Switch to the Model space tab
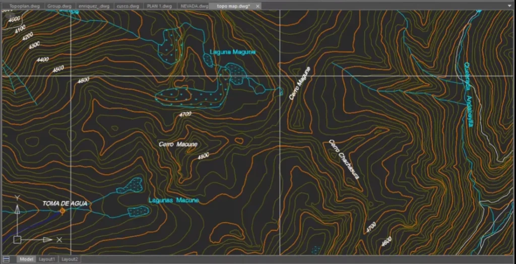The image size is (516, 264). pyautogui.click(x=26, y=259)
